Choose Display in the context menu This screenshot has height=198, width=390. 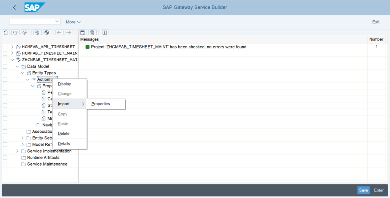click(70, 84)
